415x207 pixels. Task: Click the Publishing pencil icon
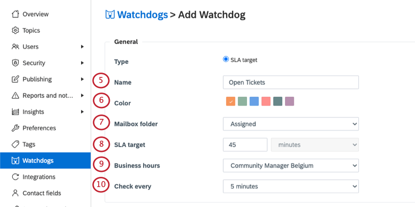(x=15, y=79)
